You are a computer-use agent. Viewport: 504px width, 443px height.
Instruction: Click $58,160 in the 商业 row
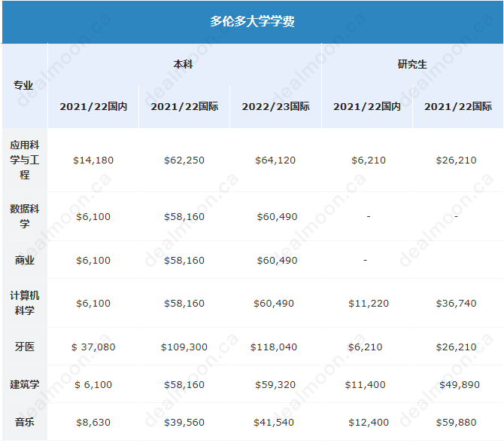pos(184,260)
